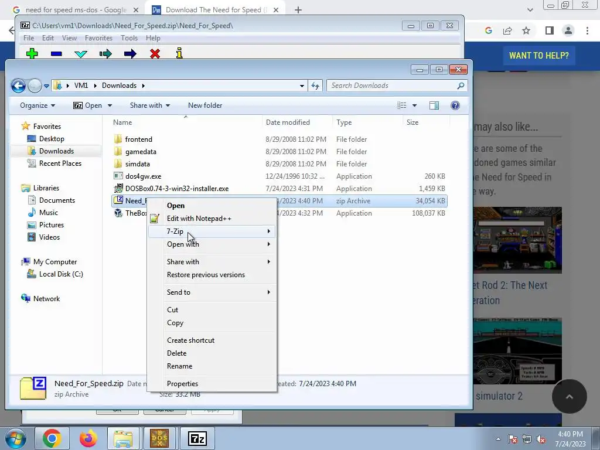Viewport: 600px width, 450px height.
Task: Click the 7-Zip Test (checkmark) icon
Action: 81,54
